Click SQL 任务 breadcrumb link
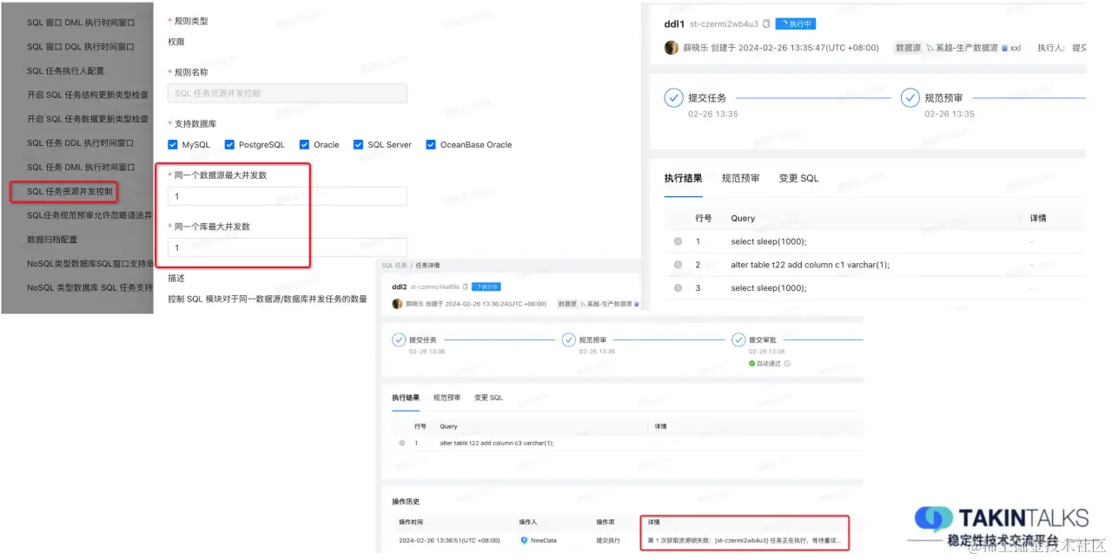 [x=394, y=265]
